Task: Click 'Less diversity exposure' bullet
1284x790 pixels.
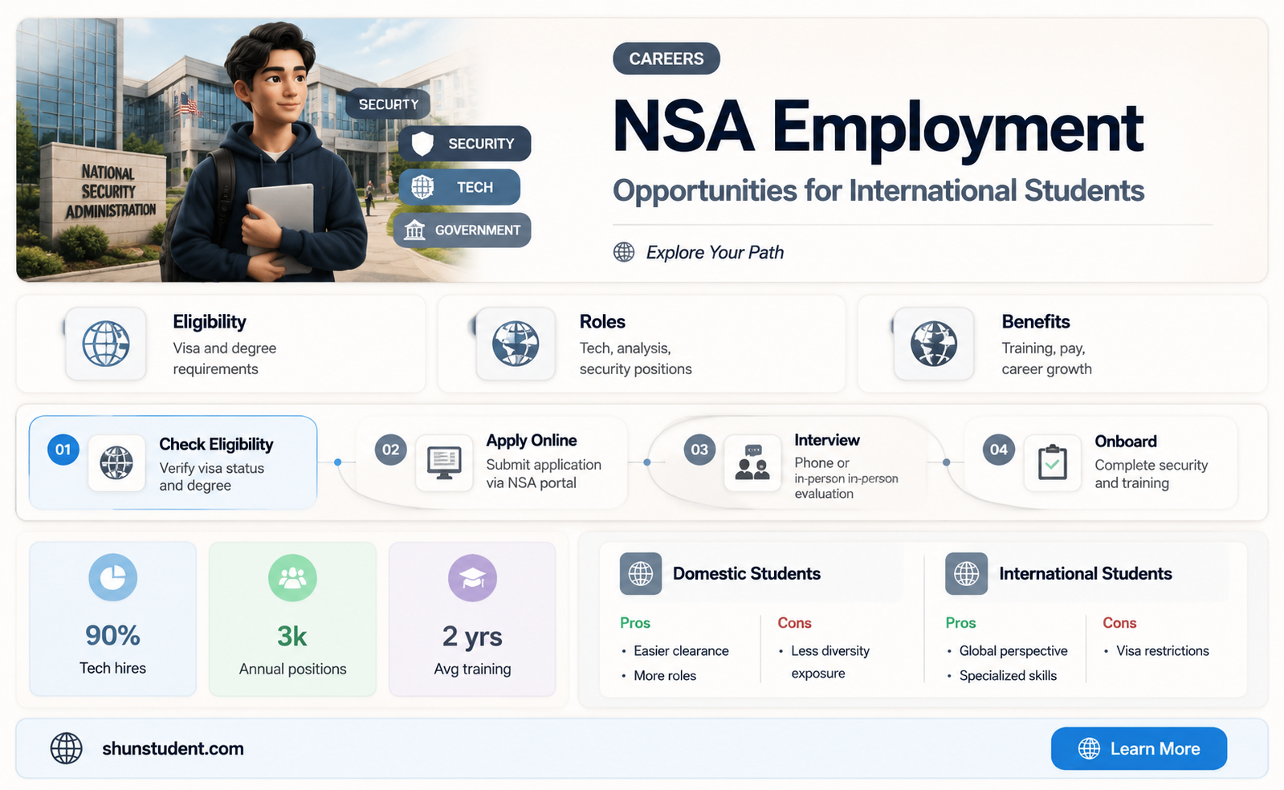Action: coord(830,662)
